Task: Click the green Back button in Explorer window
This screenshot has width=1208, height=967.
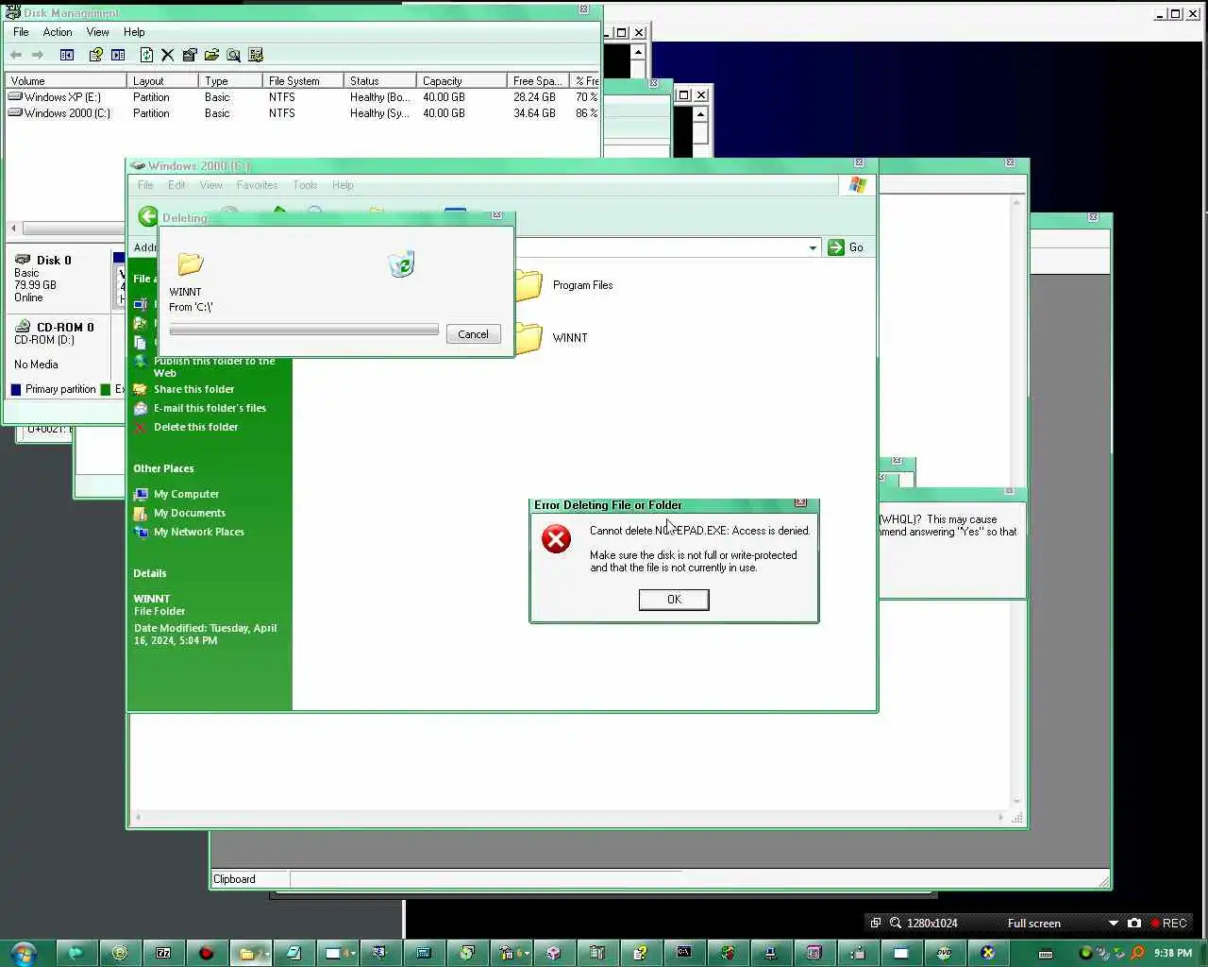Action: (148, 216)
